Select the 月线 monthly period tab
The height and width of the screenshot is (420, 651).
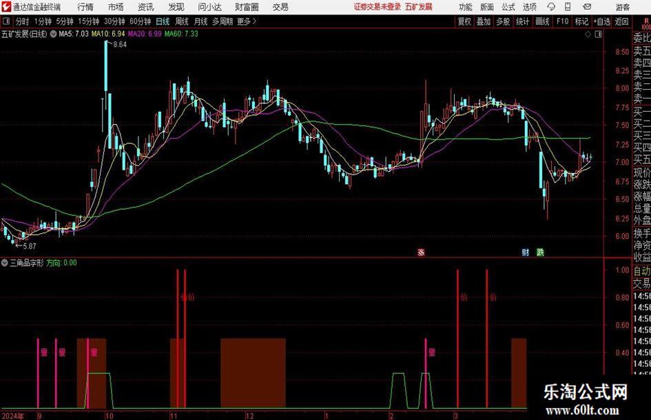click(200, 21)
